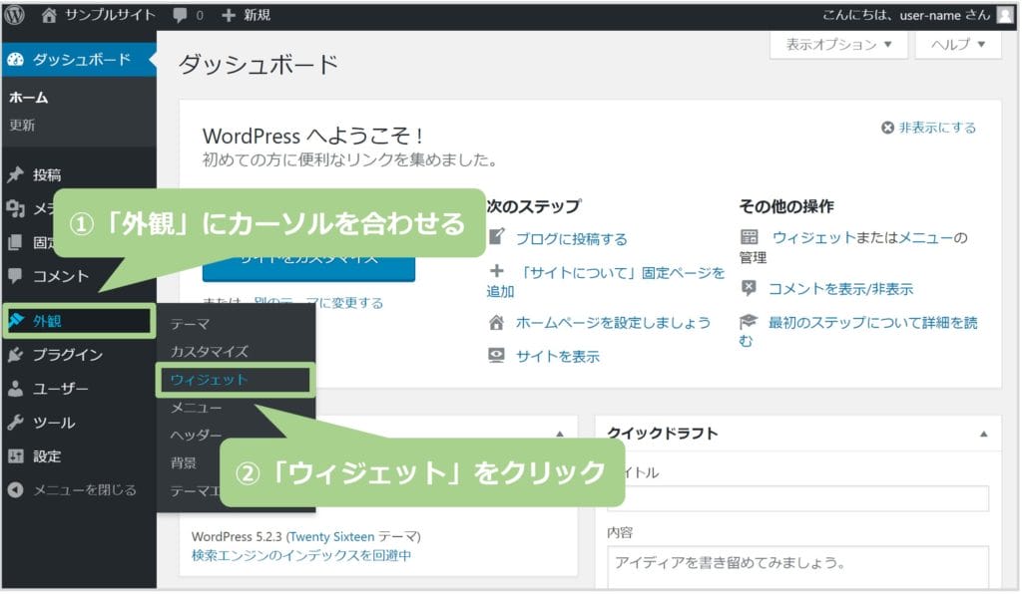Click the house icon beside ホームページを設定しましょう
1022x594 pixels.
497,322
